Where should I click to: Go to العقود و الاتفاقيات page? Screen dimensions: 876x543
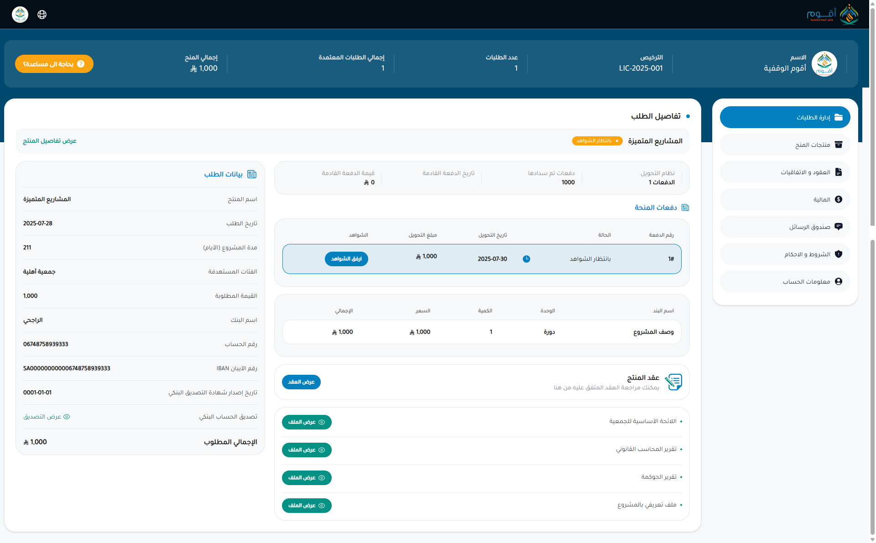pos(785,172)
